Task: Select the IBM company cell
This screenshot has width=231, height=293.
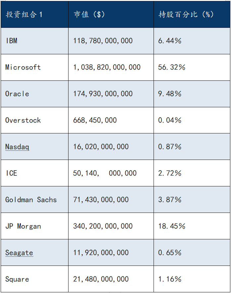Action: (x=12, y=41)
